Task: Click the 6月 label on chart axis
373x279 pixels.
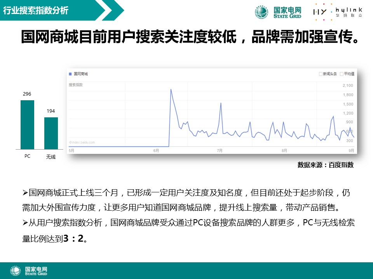Action: pos(156,150)
